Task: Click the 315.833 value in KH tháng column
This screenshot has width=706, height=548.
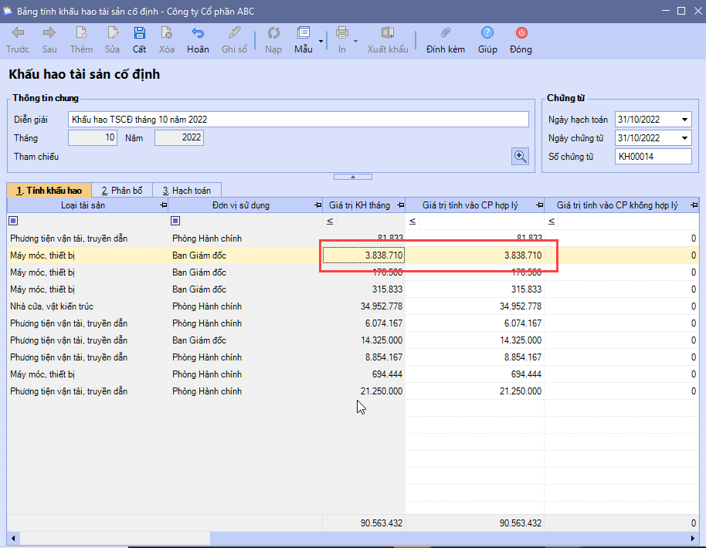Action: (387, 289)
